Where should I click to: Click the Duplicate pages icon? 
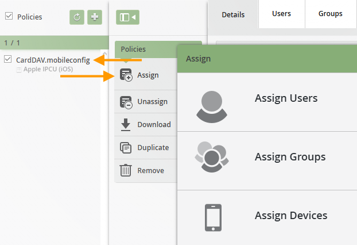point(126,148)
